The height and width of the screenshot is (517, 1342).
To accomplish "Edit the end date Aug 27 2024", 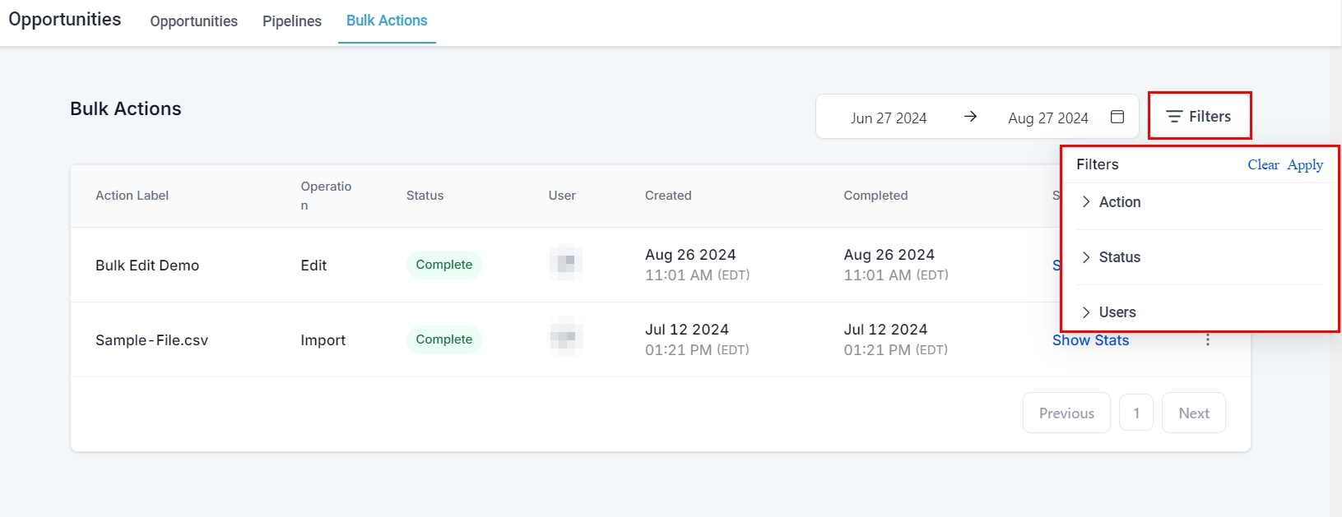I will (x=1047, y=118).
